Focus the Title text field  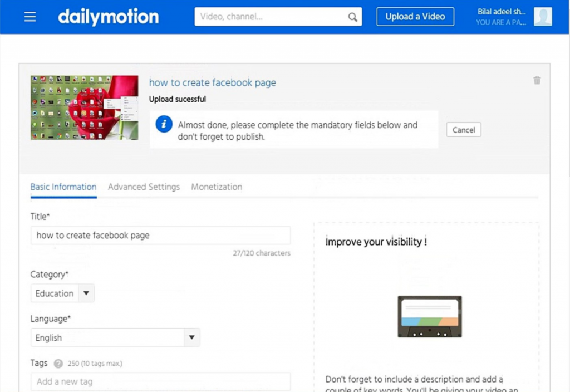coord(160,236)
